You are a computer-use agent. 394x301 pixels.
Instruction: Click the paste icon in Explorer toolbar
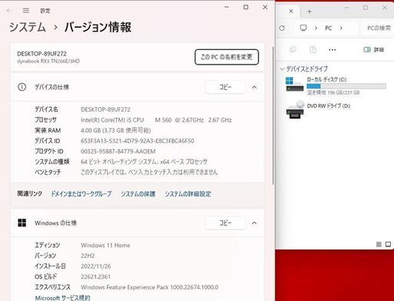pos(312,49)
